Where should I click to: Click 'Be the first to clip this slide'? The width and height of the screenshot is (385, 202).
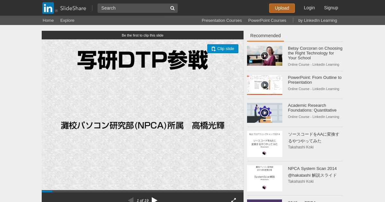coord(142,35)
